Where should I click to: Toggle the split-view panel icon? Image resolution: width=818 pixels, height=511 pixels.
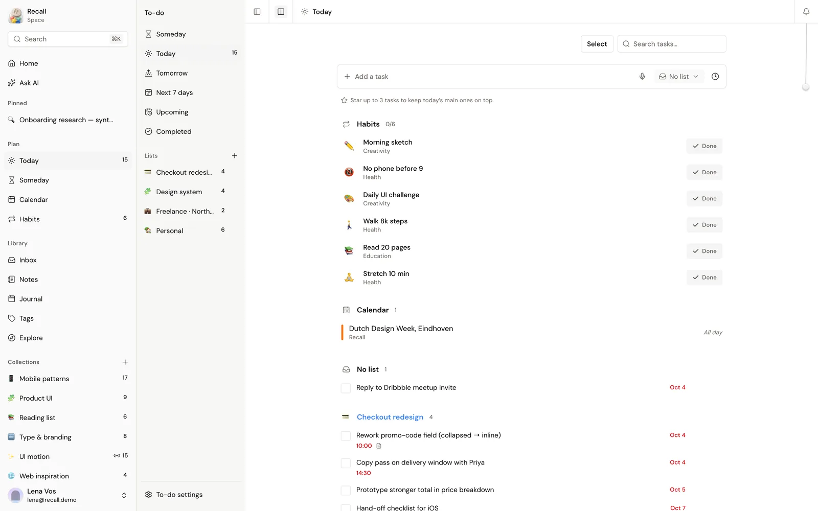click(x=281, y=12)
